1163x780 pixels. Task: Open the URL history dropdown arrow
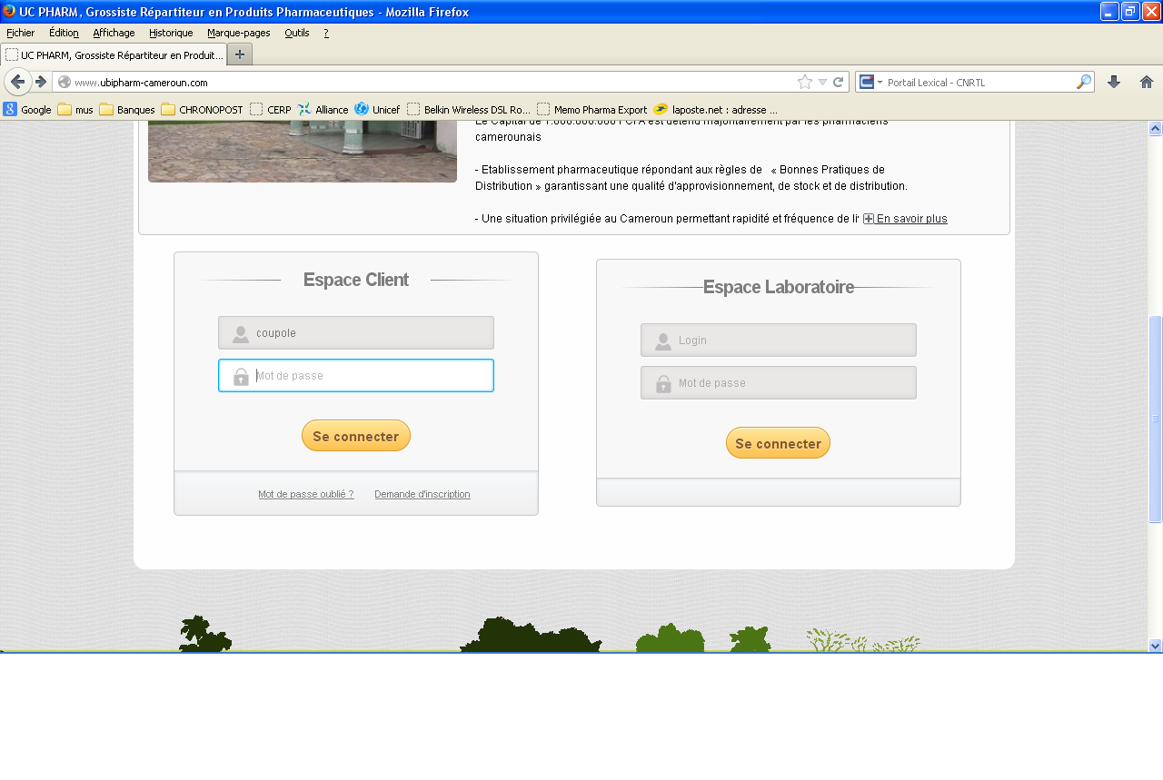coord(822,82)
